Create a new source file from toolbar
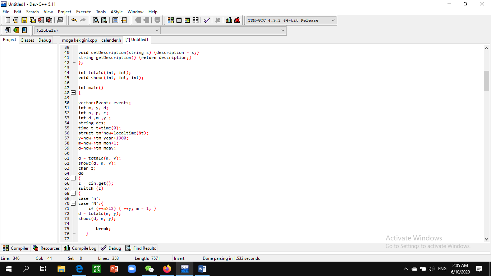This screenshot has width=491, height=276. click(8, 20)
